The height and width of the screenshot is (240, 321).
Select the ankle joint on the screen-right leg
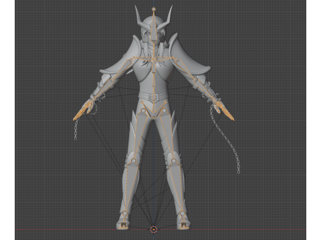183,213
